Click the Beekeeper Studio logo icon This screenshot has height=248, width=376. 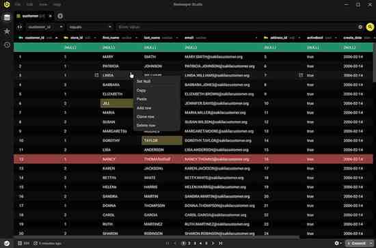pos(7,4)
